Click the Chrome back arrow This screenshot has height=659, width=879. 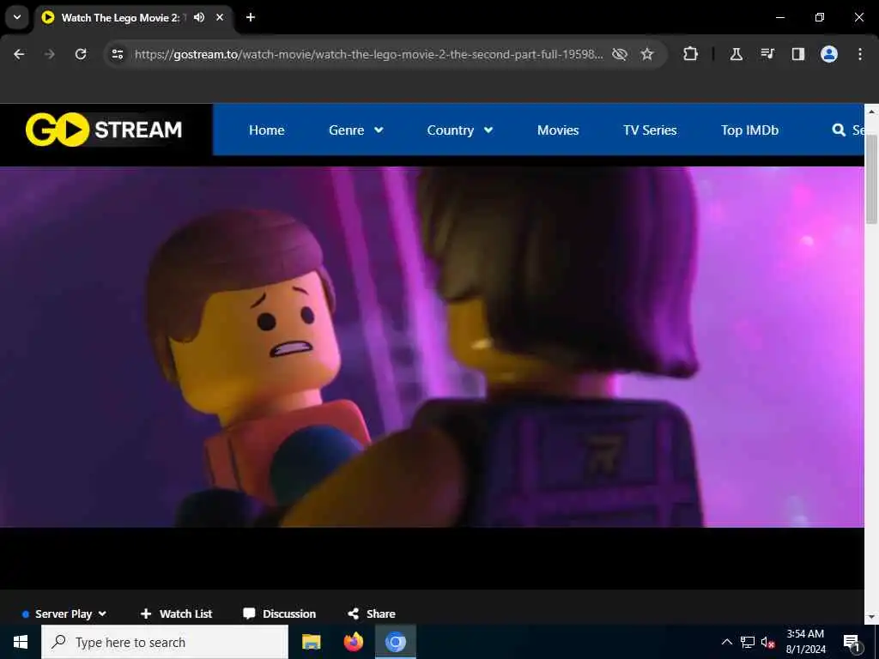point(19,54)
